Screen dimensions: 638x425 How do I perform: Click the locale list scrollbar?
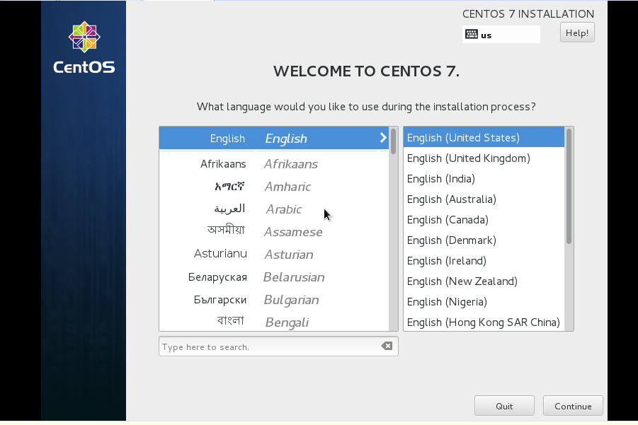pos(569,186)
